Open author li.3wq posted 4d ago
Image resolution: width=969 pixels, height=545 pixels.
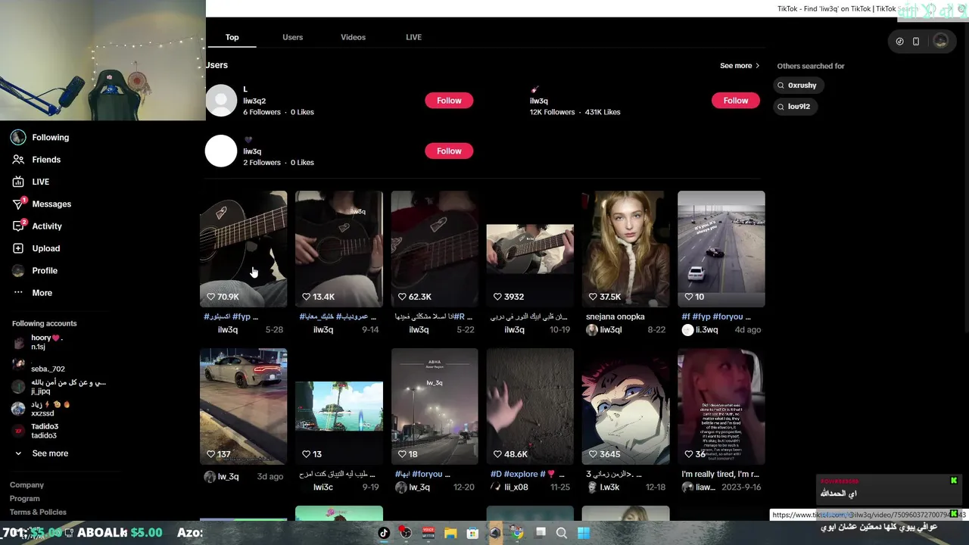point(700,330)
